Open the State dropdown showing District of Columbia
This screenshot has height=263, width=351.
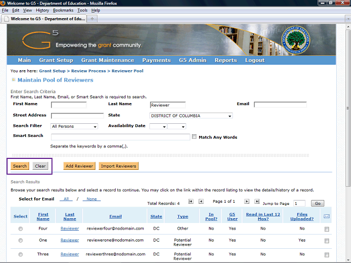[x=191, y=116]
